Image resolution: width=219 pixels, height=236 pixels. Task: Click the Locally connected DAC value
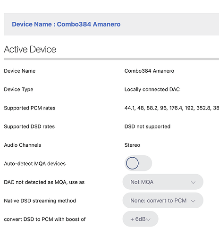[x=152, y=89]
